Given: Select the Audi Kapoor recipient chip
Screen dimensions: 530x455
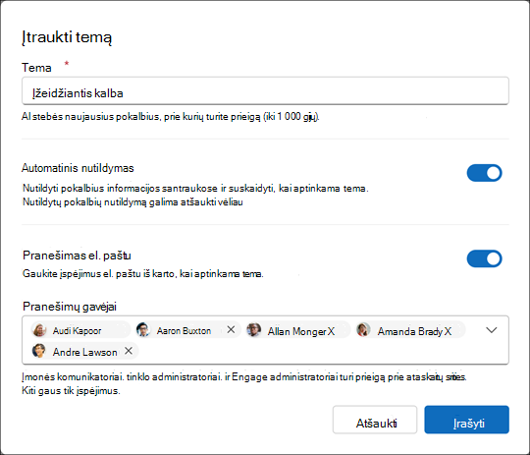Looking at the screenshot, I should click(x=80, y=330).
